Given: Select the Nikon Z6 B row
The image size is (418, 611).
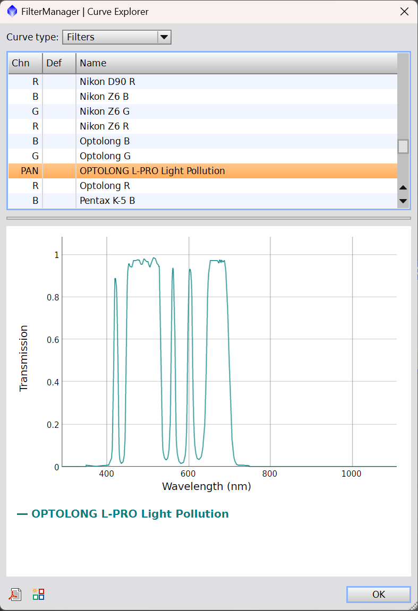Looking at the screenshot, I should [203, 97].
